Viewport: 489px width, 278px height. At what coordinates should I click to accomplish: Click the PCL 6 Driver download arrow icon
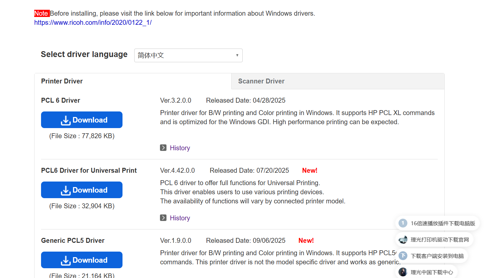point(66,120)
